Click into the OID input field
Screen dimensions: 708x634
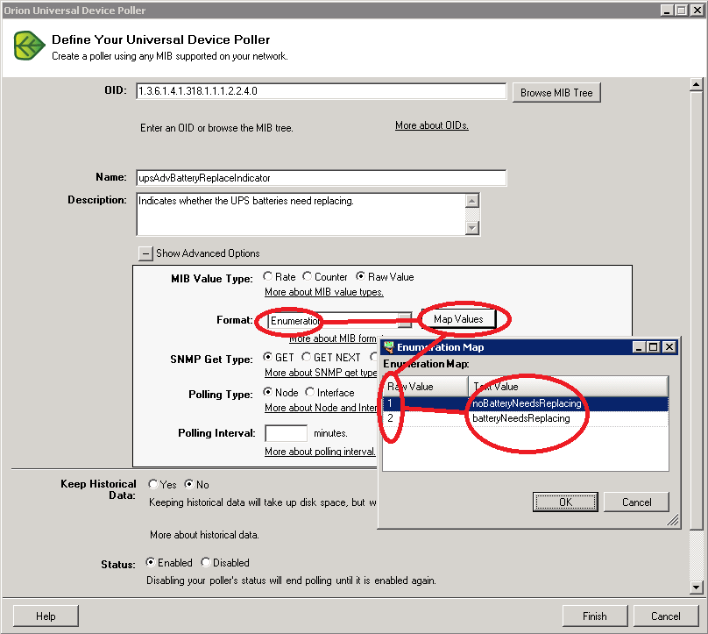[321, 91]
